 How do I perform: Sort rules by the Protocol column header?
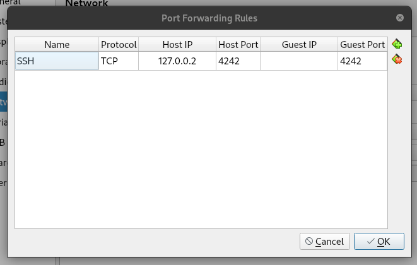coord(119,44)
